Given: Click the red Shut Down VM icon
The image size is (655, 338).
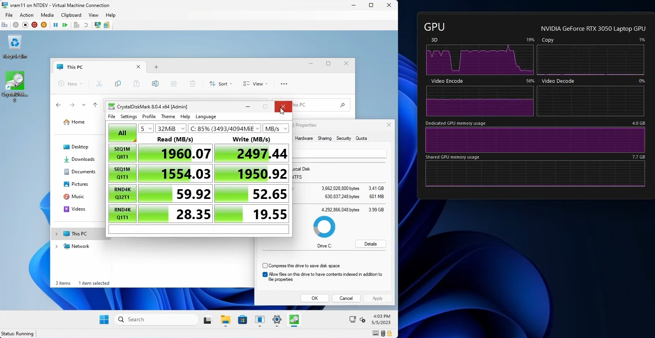Looking at the screenshot, I should [x=35, y=25].
